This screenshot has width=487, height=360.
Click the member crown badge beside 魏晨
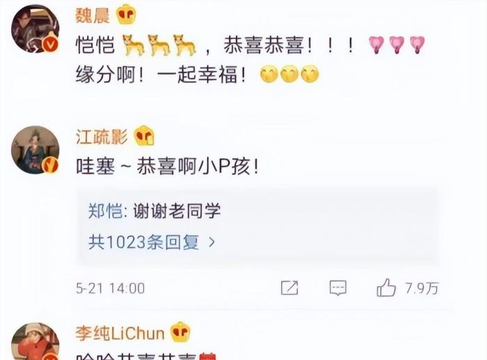pos(126,15)
